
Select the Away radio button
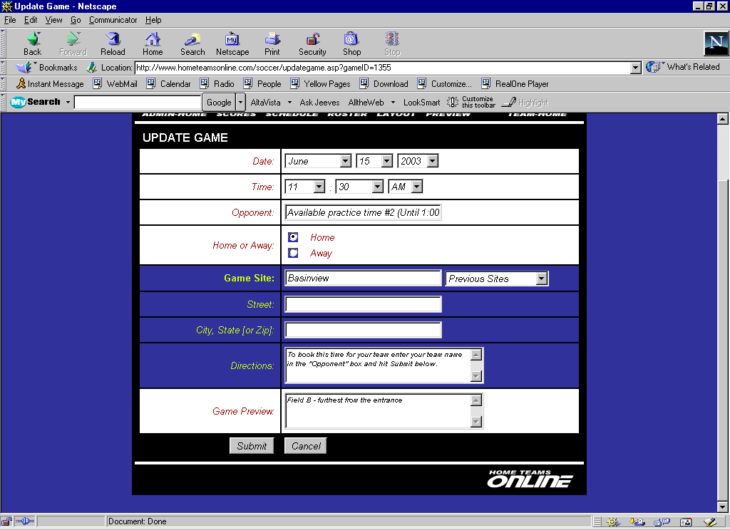(x=293, y=253)
